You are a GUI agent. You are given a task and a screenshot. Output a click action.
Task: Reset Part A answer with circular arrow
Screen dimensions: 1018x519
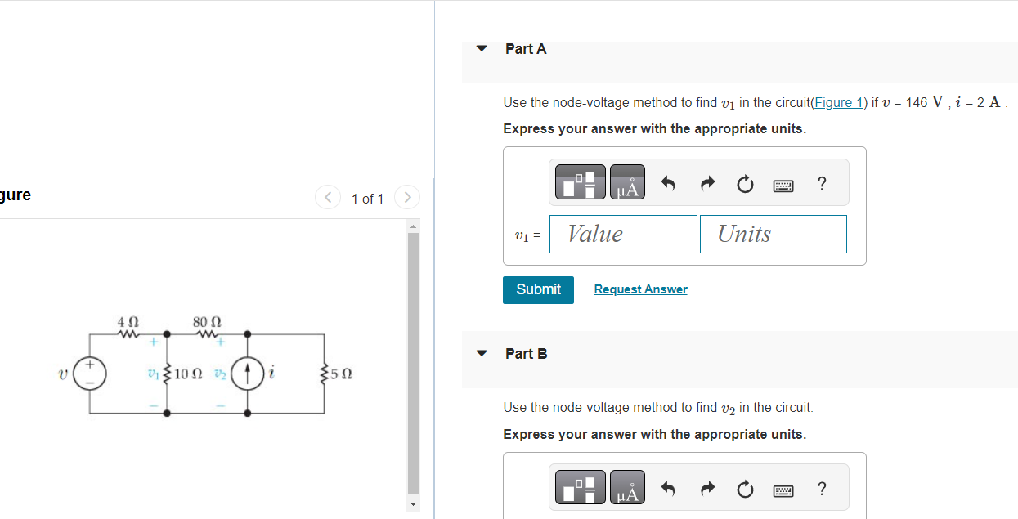[x=744, y=186]
